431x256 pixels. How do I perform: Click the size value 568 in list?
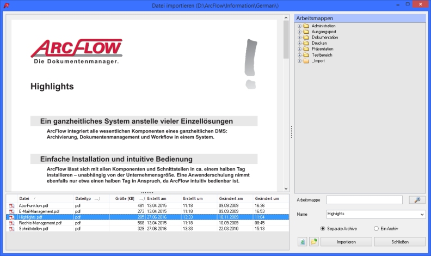click(141, 223)
